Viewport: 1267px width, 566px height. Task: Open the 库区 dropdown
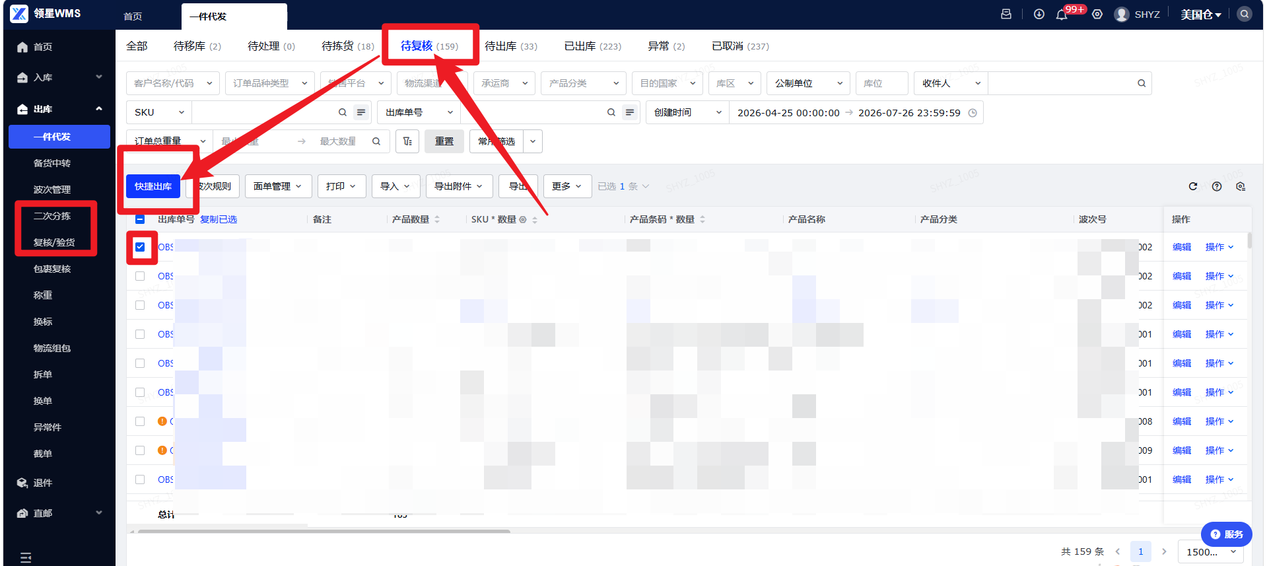point(735,83)
